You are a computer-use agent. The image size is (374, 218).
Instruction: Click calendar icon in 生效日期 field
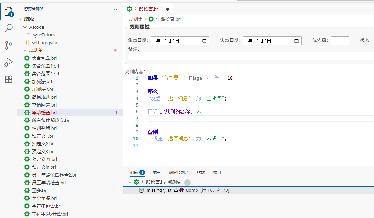coord(204,41)
